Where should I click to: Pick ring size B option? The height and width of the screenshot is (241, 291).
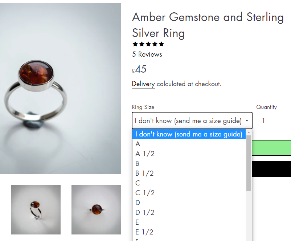click(138, 164)
